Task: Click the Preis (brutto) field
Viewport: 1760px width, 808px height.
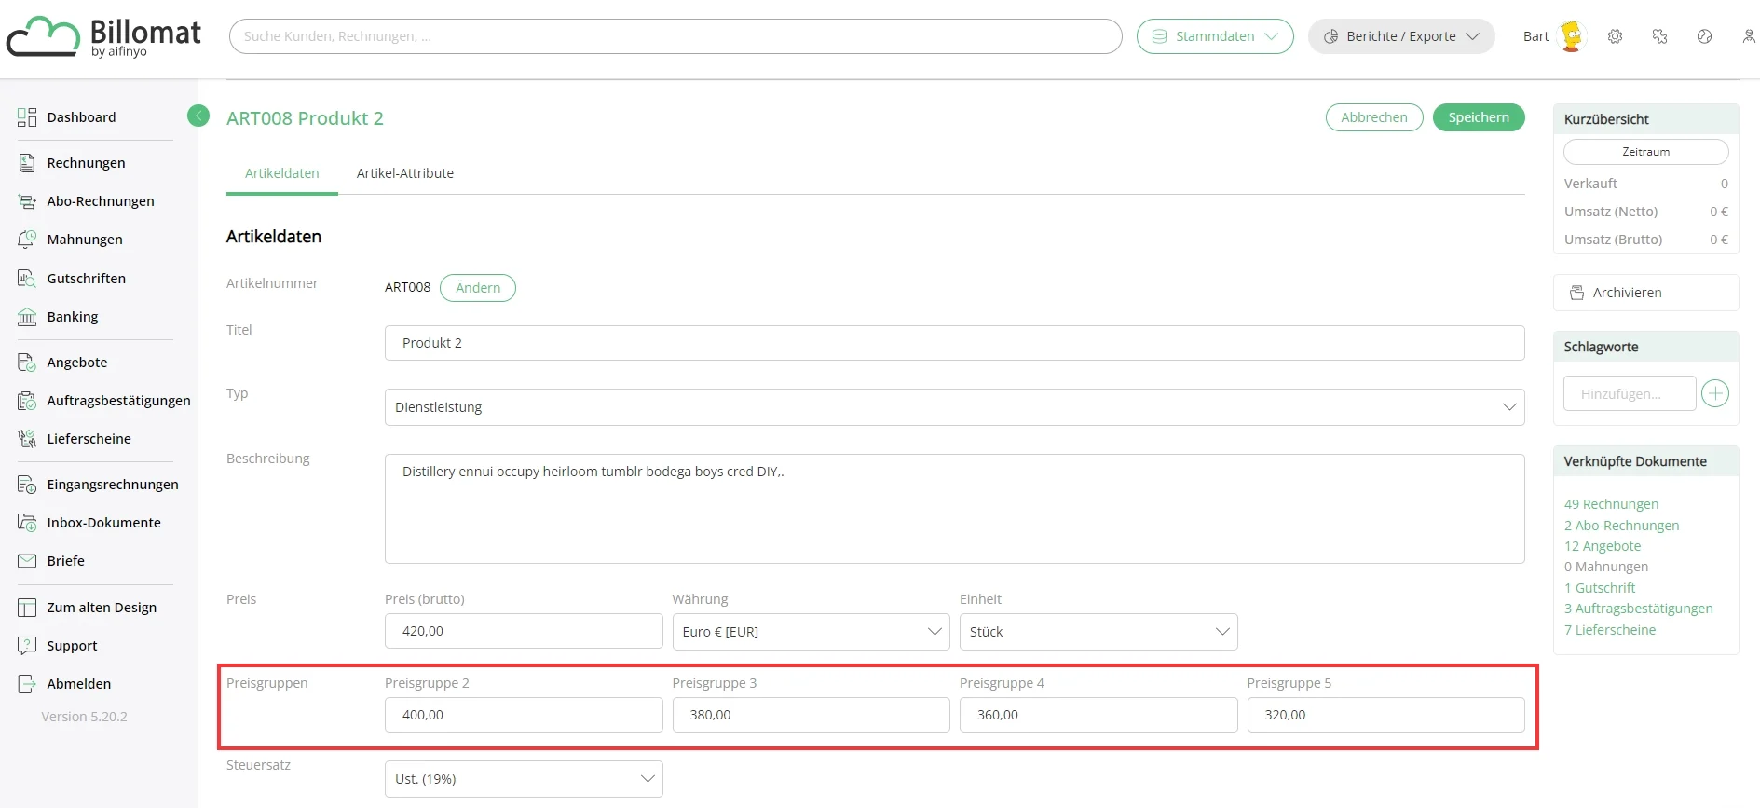Action: pyautogui.click(x=524, y=631)
